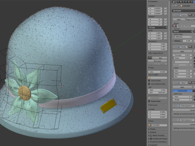Expand the Display panel

[149, 129]
